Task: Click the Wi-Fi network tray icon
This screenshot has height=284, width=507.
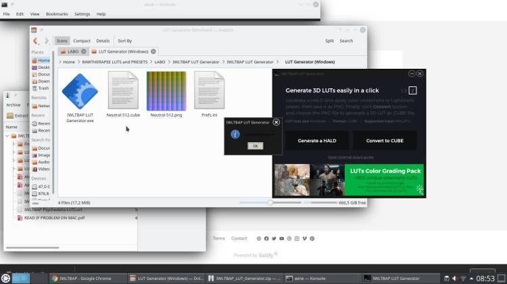Action: coord(463,279)
